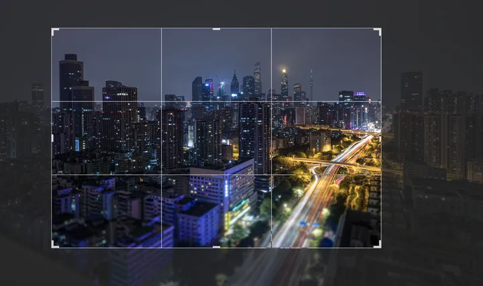Viewport: 483px width, 286px height.
Task: Click the center cell of the crop grid
Action: (x=216, y=138)
